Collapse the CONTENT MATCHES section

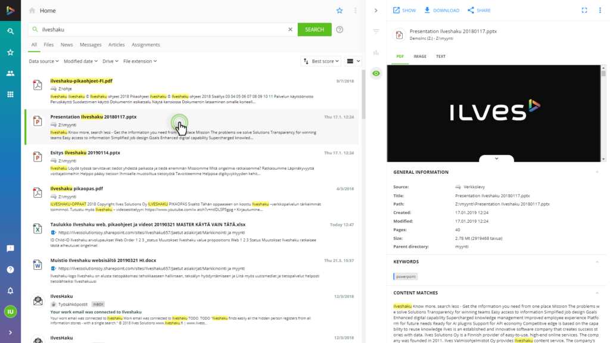597,293
